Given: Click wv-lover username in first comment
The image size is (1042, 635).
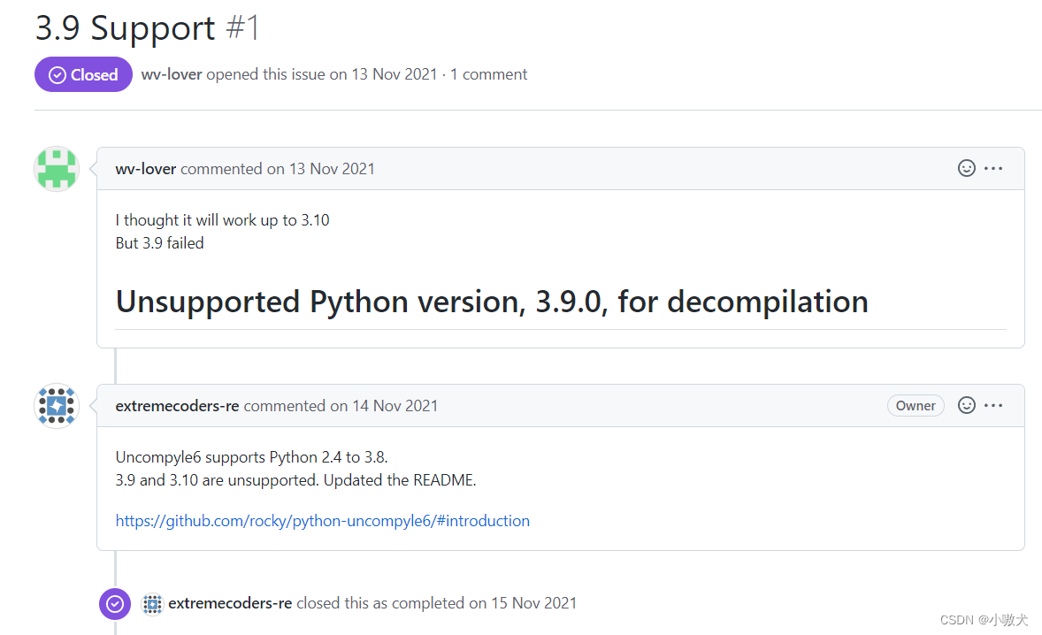Looking at the screenshot, I should (146, 169).
